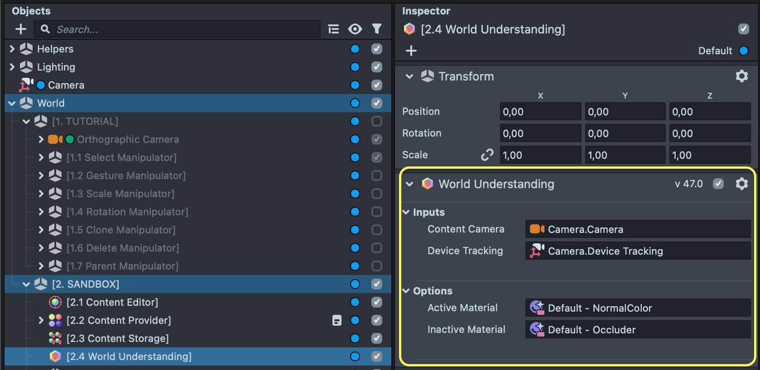Enable the [1.2 Gesture Manipulator] checkbox
This screenshot has width=760, height=370.
point(376,176)
